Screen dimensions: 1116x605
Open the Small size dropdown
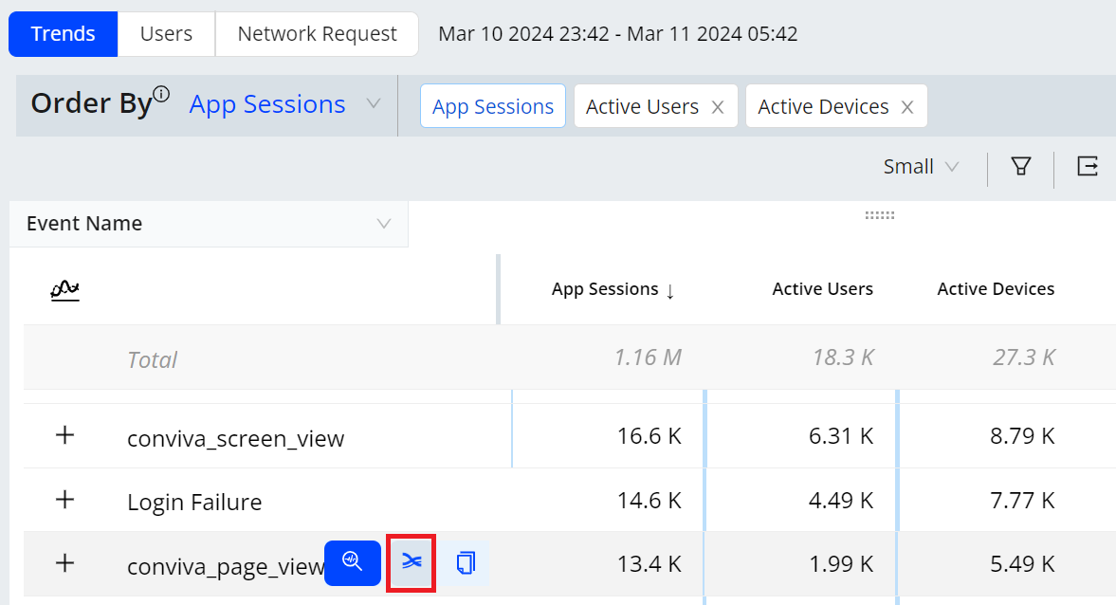[x=921, y=167]
